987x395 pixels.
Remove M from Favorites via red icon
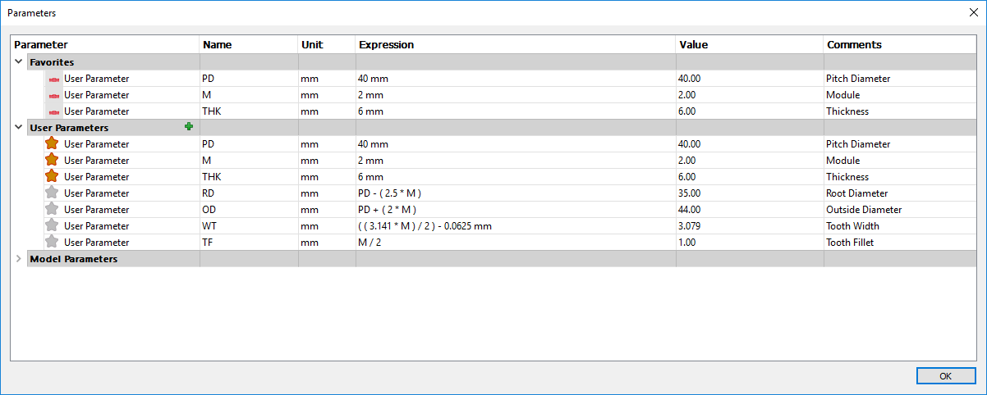click(54, 95)
